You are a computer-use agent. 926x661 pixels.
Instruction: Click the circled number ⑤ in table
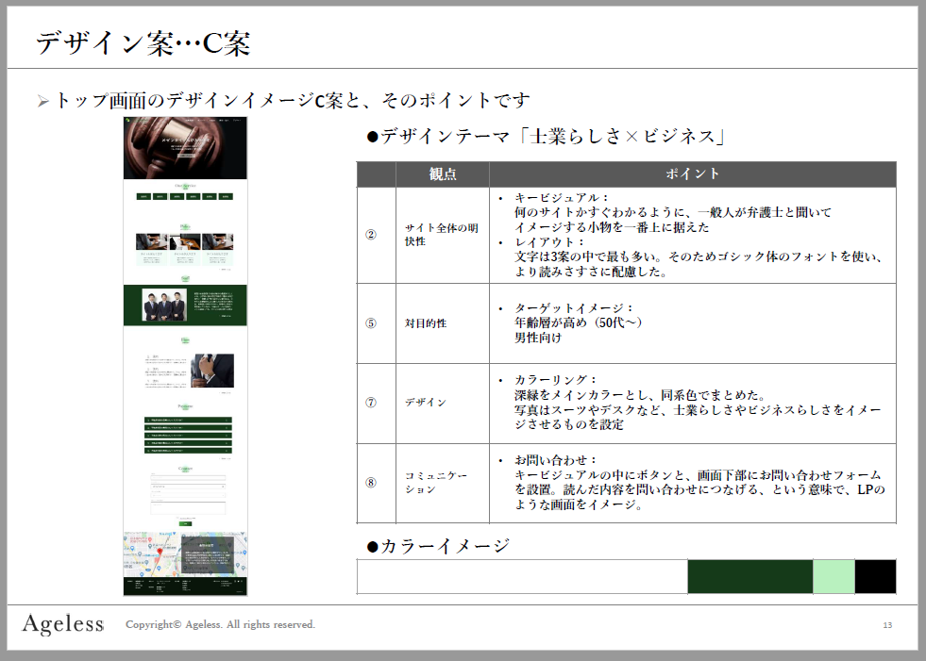pos(371,322)
